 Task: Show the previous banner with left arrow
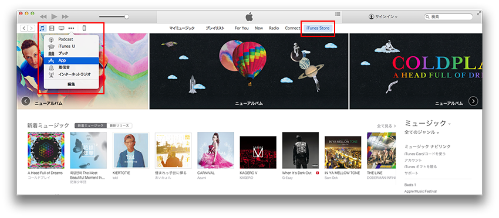click(26, 101)
